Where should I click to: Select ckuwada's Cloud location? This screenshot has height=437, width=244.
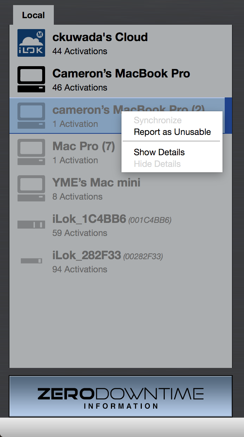pos(121,43)
